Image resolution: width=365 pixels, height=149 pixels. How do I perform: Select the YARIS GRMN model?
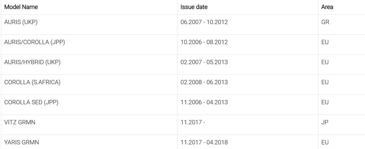[x=21, y=142]
